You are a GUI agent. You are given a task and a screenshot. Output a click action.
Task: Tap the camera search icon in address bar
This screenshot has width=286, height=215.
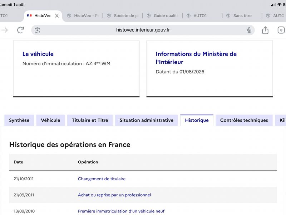[38, 30]
